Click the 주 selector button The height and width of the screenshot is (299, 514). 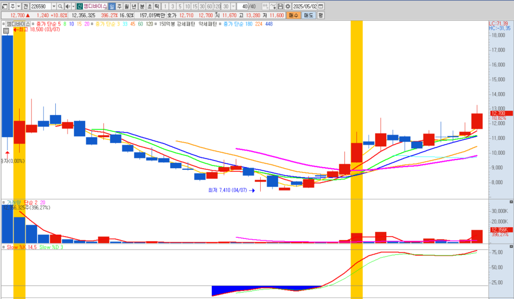pos(12,6)
